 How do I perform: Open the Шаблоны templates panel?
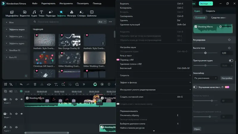pyautogui.click(x=92, y=13)
